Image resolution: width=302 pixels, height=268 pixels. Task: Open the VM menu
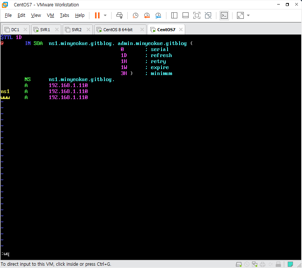tap(50, 15)
